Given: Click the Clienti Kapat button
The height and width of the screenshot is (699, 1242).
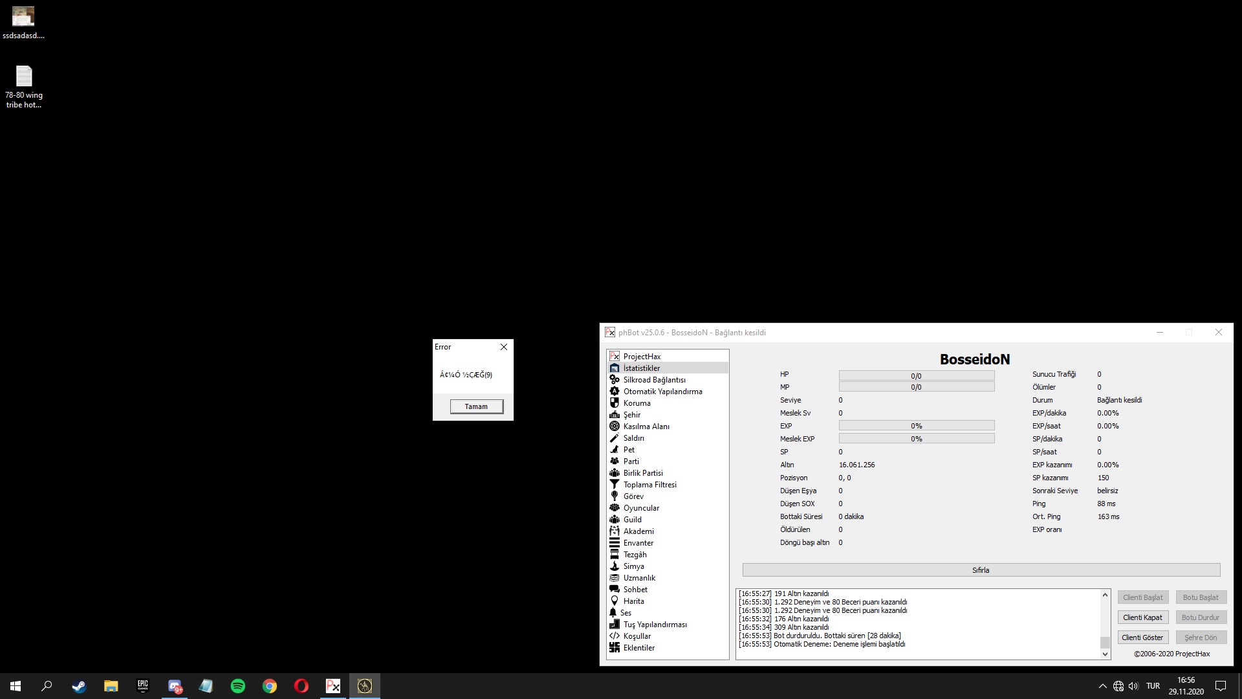Looking at the screenshot, I should click(1142, 617).
